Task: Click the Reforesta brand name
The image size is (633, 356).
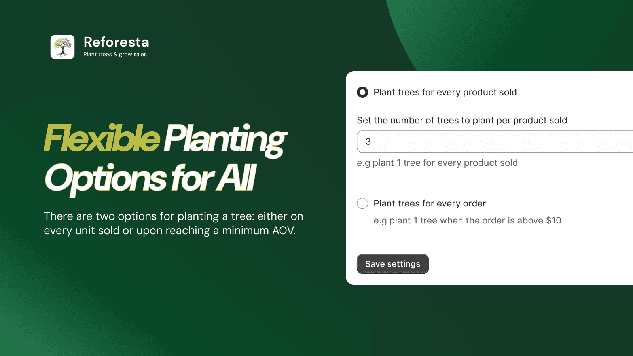Action: [x=116, y=42]
